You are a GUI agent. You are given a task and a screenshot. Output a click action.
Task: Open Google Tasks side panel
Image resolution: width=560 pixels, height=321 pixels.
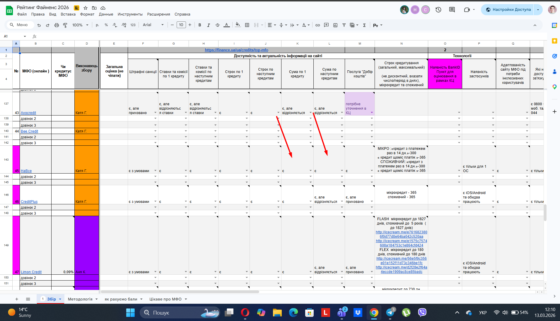coord(554,56)
